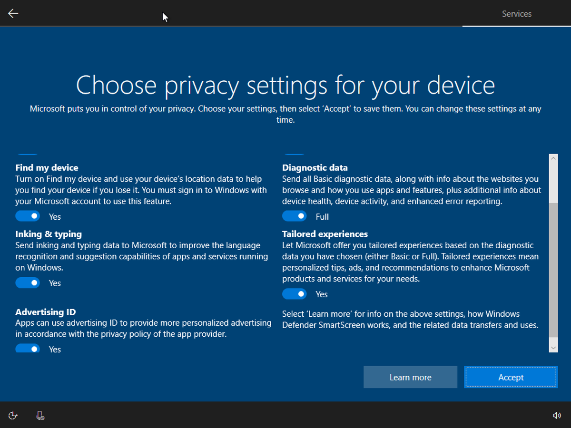
Task: Click the 'Tailored experiences' heading
Action: coord(325,234)
